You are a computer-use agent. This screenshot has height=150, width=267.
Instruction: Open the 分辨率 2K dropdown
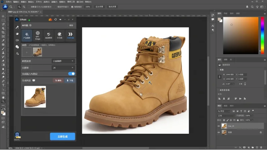[63, 67]
